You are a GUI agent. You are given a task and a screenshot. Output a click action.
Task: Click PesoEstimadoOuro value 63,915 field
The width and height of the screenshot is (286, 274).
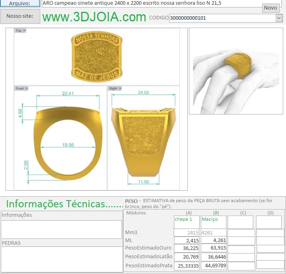coord(213,248)
